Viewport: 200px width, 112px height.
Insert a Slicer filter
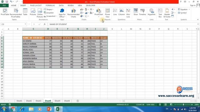(x=136, y=12)
